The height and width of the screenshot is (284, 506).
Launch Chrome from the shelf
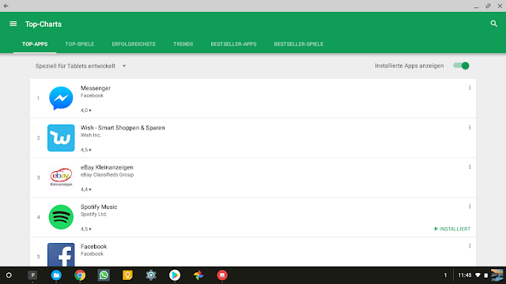[x=80, y=275]
